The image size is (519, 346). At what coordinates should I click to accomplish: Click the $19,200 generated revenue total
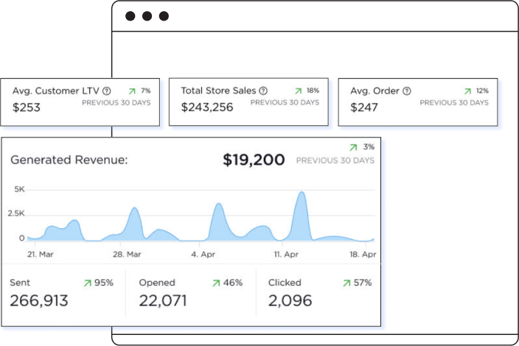pyautogui.click(x=254, y=160)
